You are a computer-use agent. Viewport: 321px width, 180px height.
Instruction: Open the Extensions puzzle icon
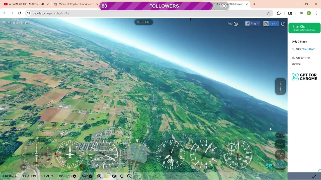(x=279, y=13)
